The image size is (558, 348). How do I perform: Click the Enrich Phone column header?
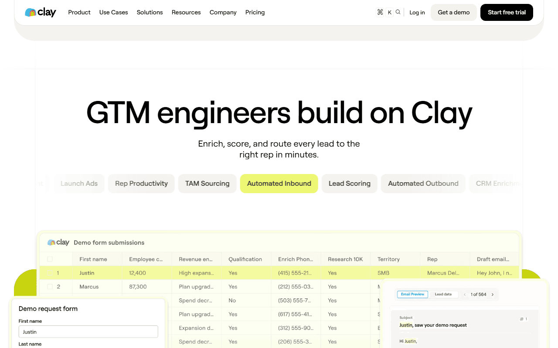click(296, 259)
